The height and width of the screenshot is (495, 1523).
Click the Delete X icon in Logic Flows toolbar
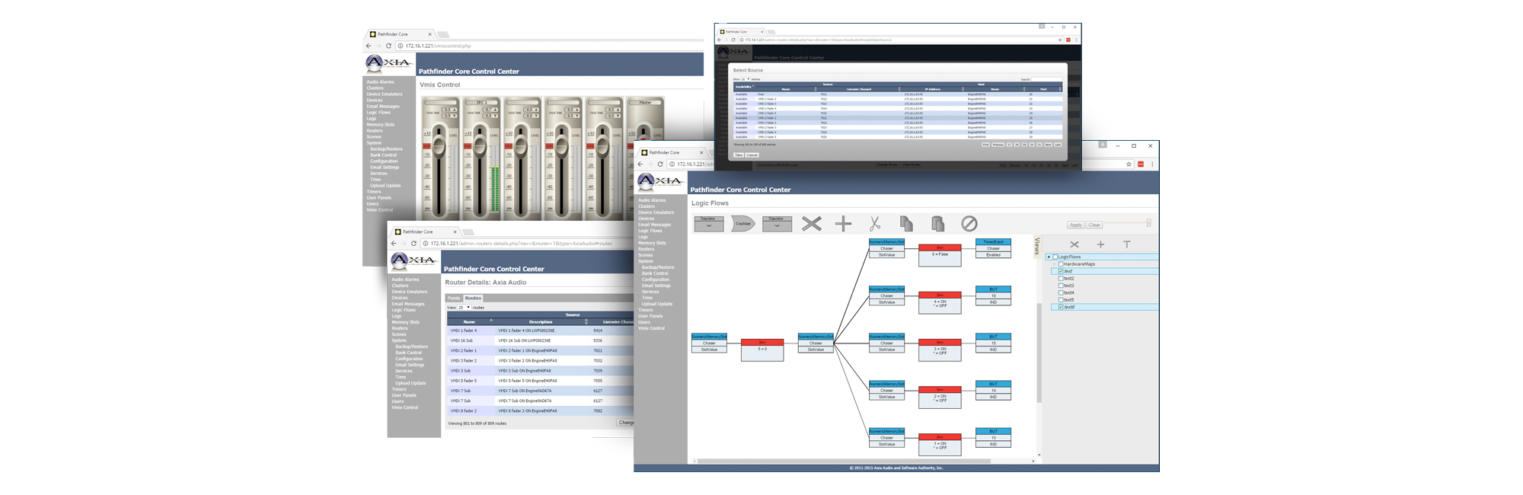point(812,223)
